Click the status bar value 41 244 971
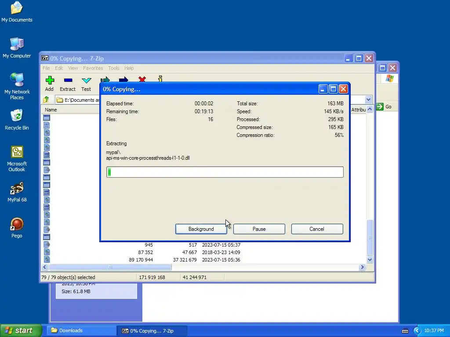The height and width of the screenshot is (337, 450). [x=194, y=277]
